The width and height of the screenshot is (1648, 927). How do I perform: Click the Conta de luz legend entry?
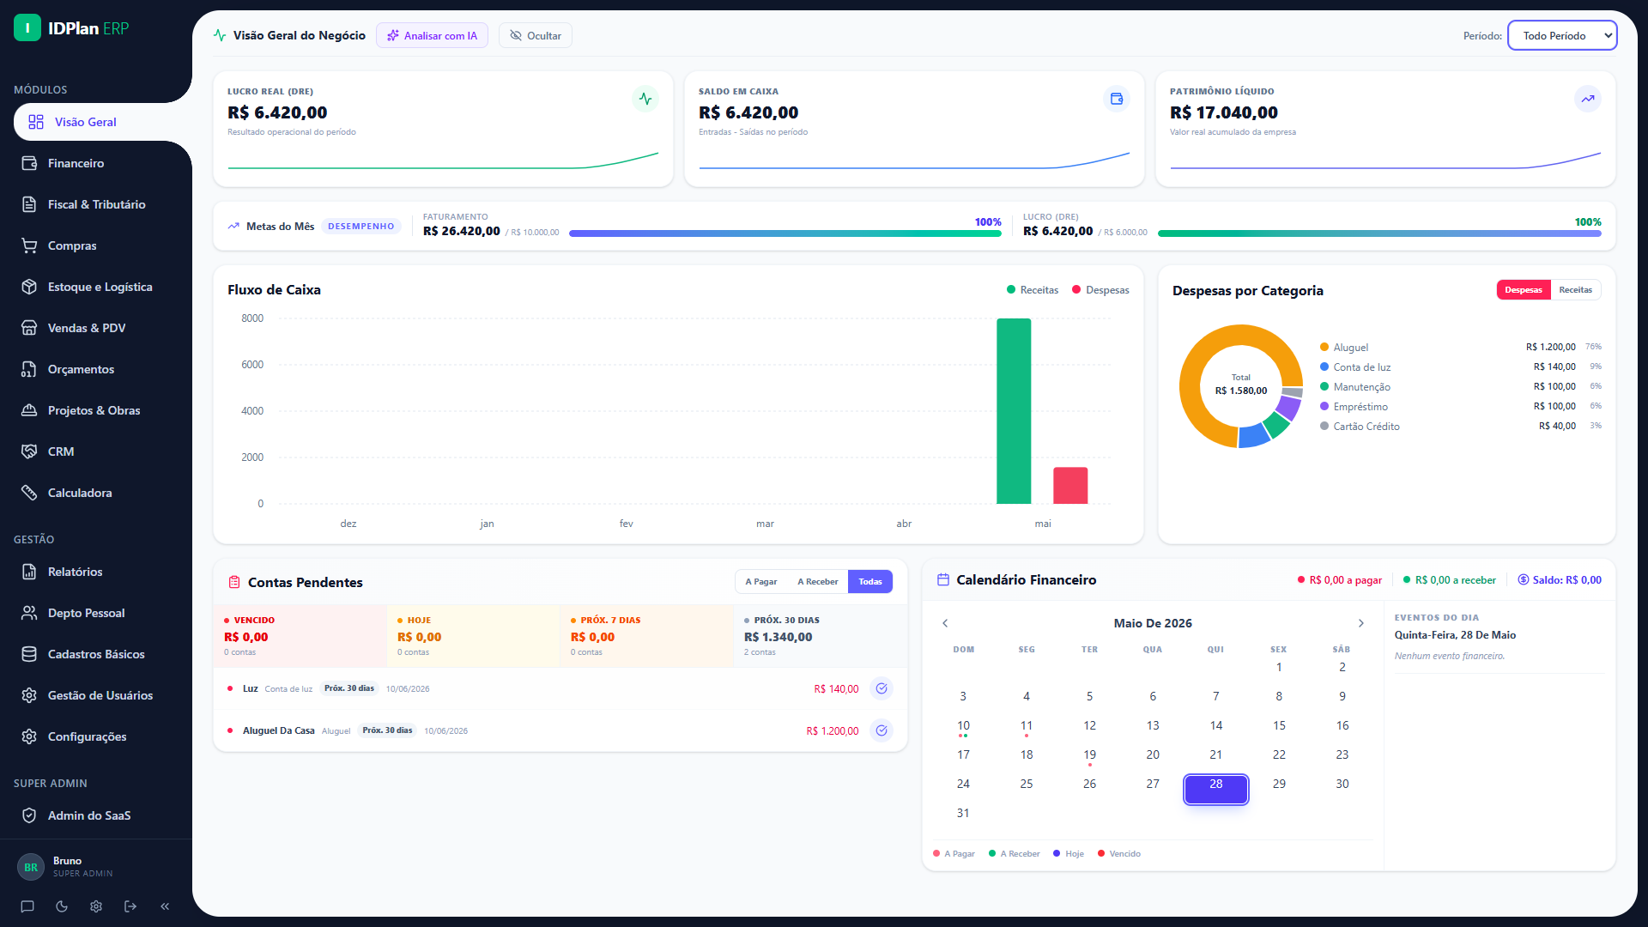pyautogui.click(x=1362, y=367)
